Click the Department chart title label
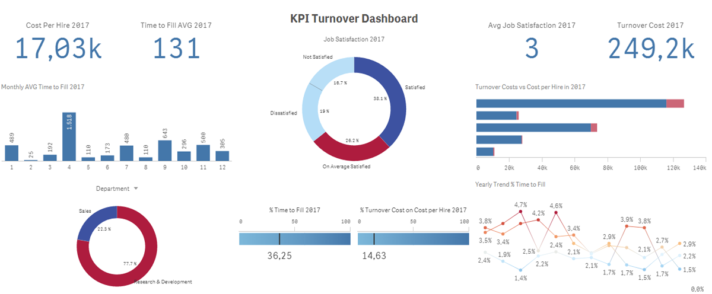712x294 pixels. click(112, 188)
